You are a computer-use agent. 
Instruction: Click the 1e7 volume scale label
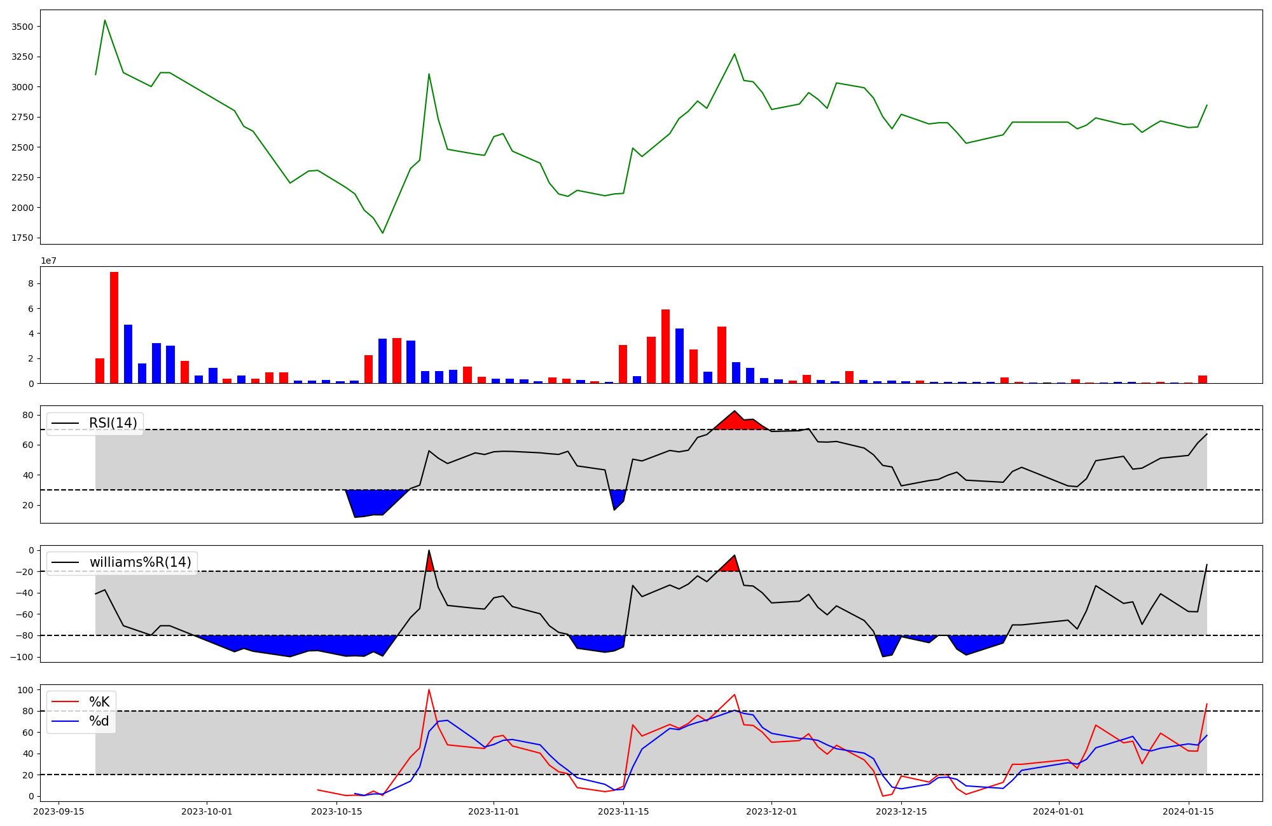pyautogui.click(x=48, y=261)
